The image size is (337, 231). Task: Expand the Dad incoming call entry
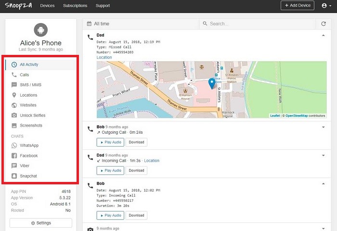point(323,155)
